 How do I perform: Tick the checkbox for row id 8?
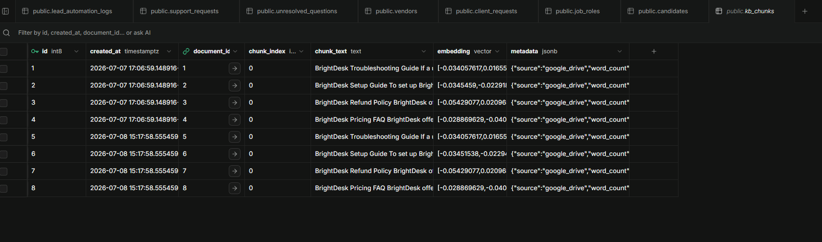pos(3,188)
